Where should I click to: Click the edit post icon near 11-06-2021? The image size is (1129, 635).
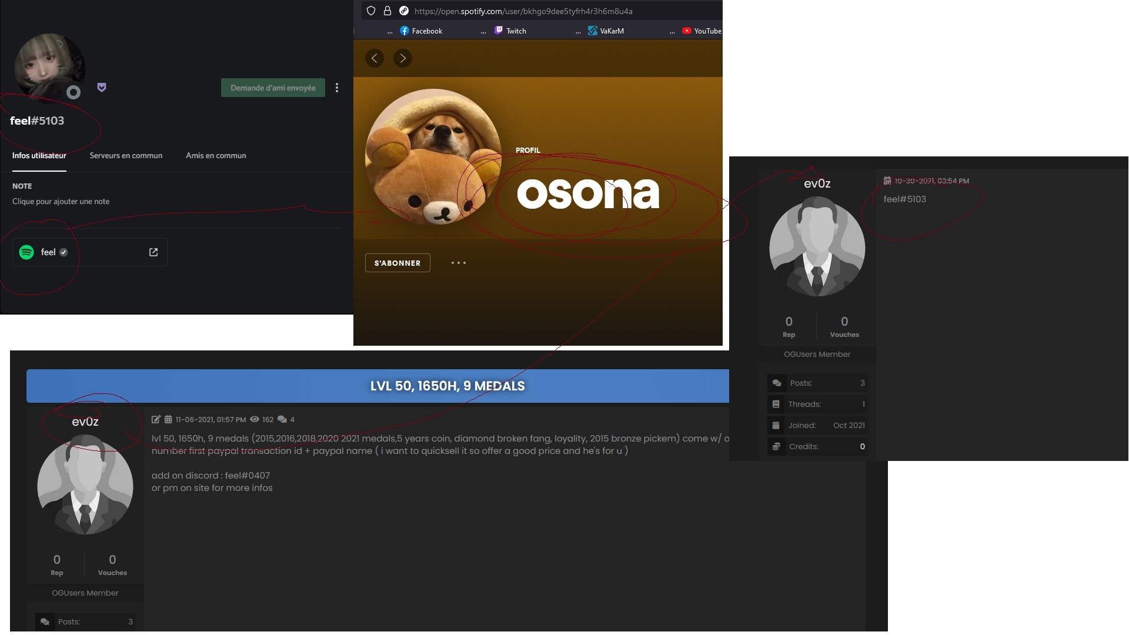point(156,419)
